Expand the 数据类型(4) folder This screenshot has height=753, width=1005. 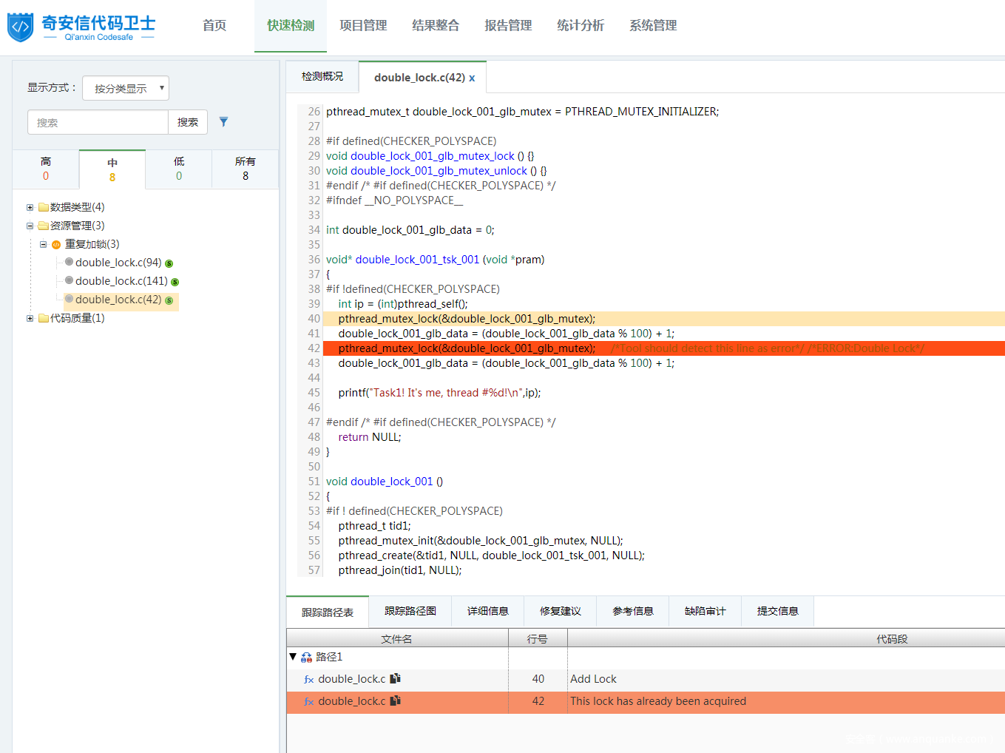[30, 208]
